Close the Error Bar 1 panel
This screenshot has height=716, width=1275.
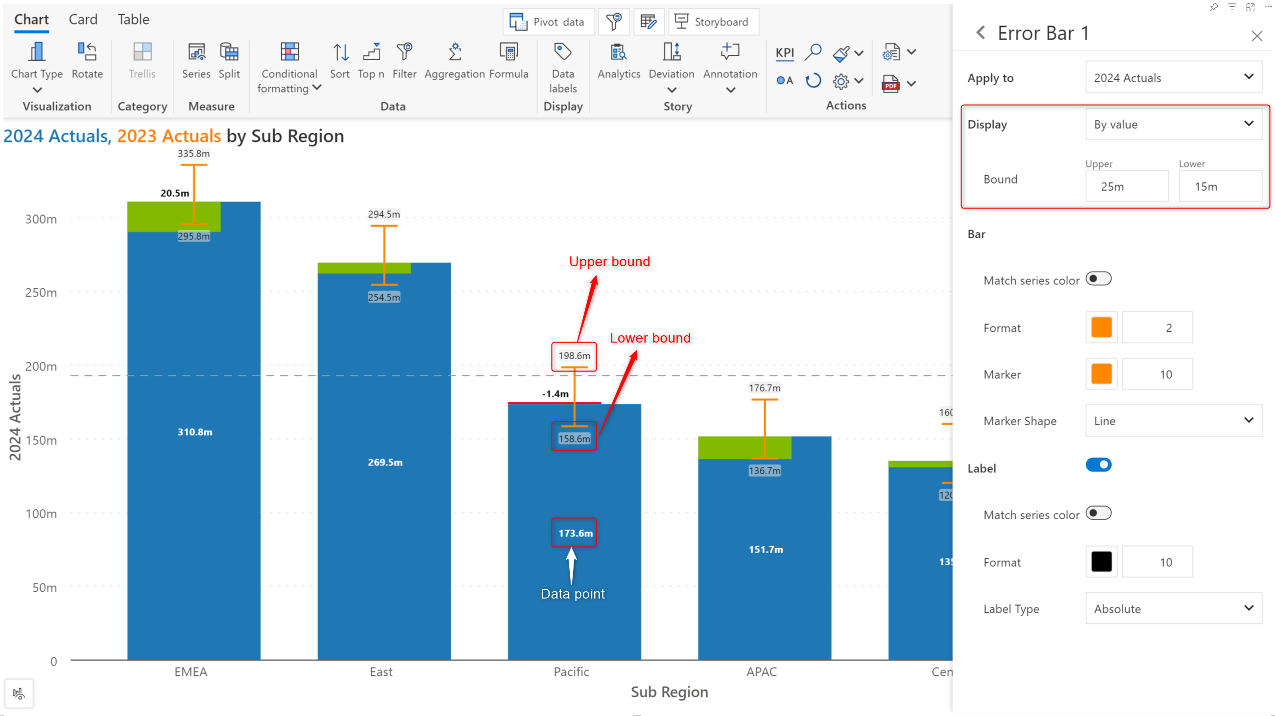point(1257,36)
